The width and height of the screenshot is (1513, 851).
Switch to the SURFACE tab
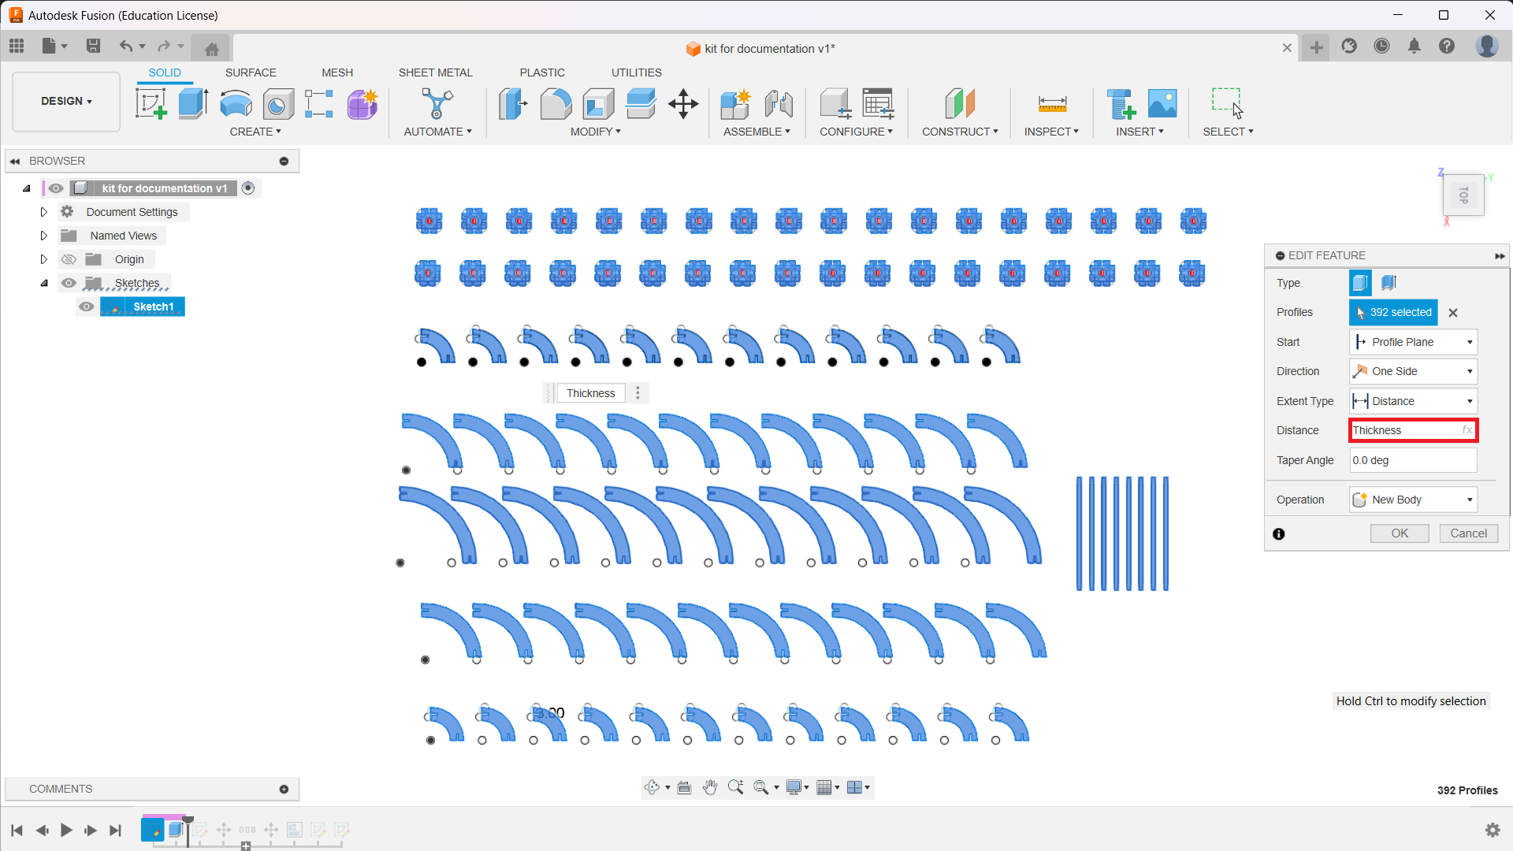pyautogui.click(x=251, y=72)
